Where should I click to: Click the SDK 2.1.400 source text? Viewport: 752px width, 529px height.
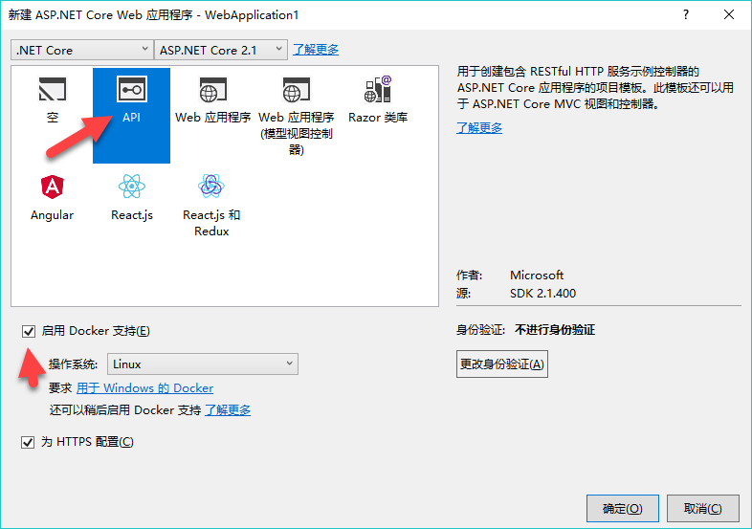[542, 293]
